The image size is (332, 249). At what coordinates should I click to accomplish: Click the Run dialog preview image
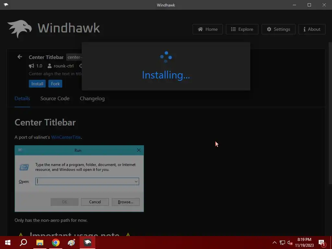79,179
